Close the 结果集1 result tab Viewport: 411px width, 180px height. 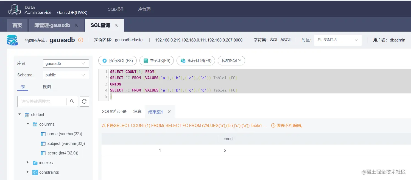pos(169,112)
